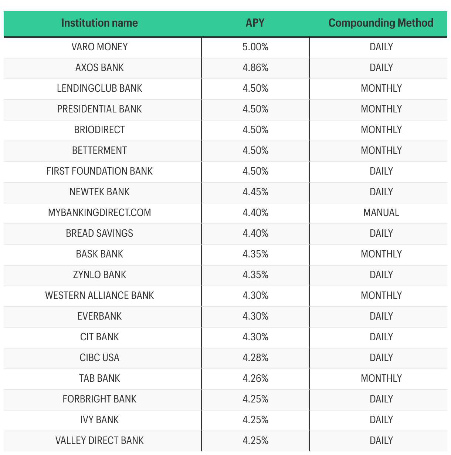This screenshot has height=455, width=451.
Task: Click the MYBANKINGDIRECT.COM institution name
Action: click(x=99, y=213)
